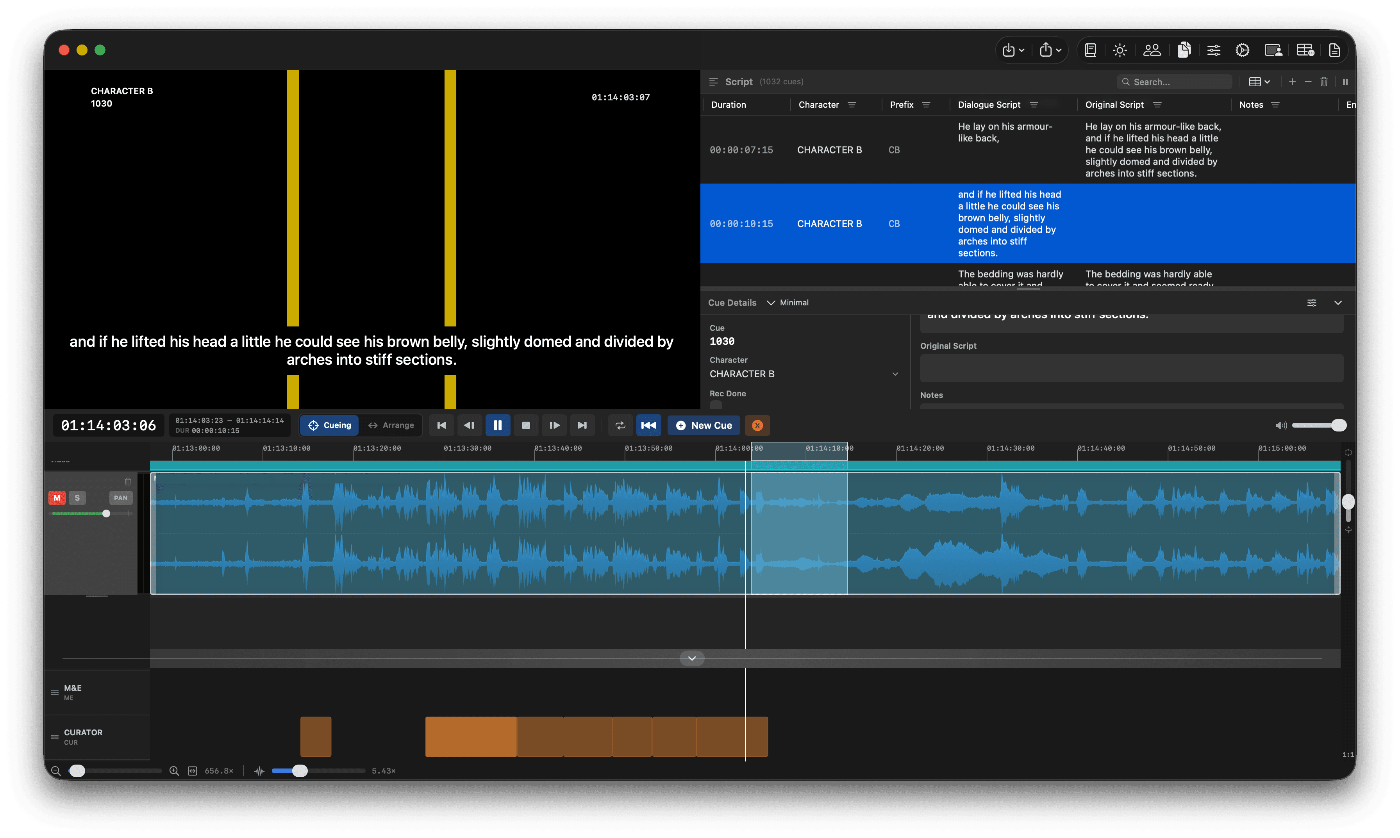Click the duplicate documents icon

click(1184, 50)
